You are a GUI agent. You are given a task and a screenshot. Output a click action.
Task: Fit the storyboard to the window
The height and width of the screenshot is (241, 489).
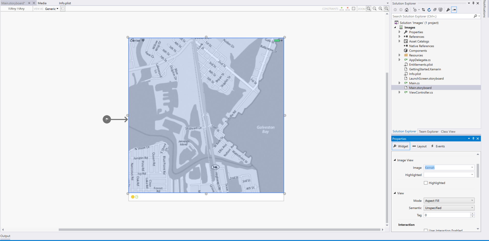coord(386,9)
